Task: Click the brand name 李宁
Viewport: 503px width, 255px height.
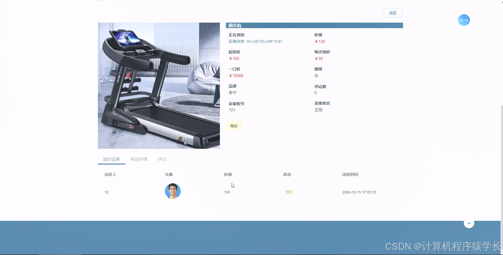Action: click(x=233, y=93)
